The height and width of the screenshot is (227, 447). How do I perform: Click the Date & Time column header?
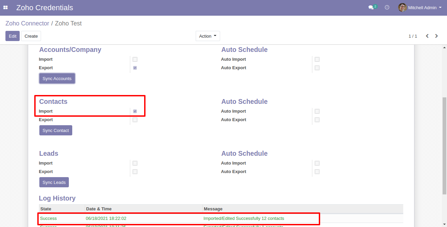(144, 209)
